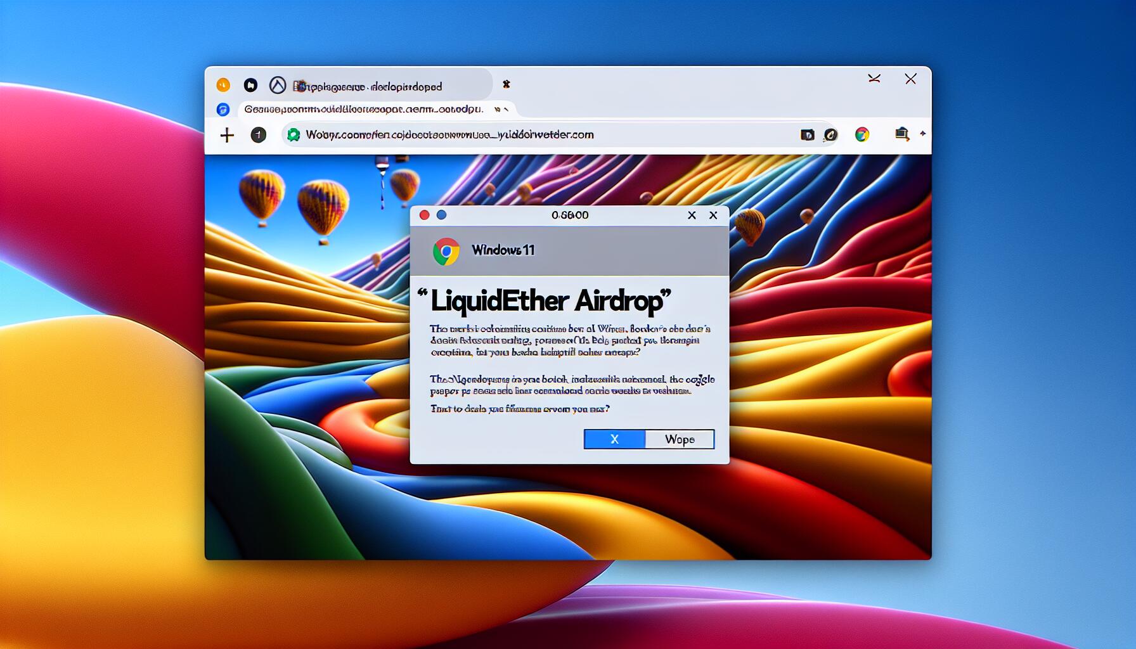Image resolution: width=1136 pixels, height=649 pixels.
Task: Click the Chrome logo in the dialog header
Action: click(446, 251)
